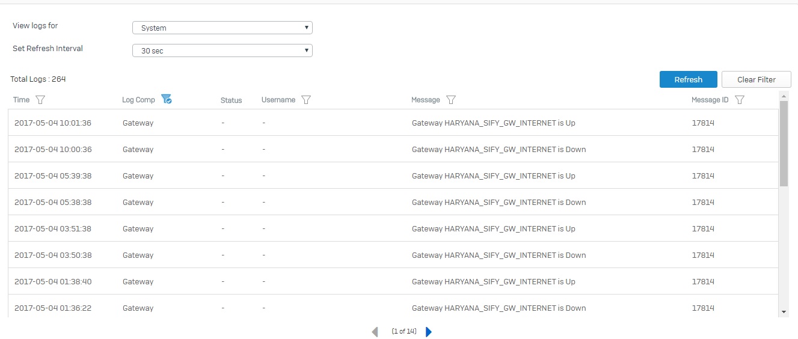The image size is (798, 339).
Task: Open the View logs for System dropdown
Action: pos(223,28)
